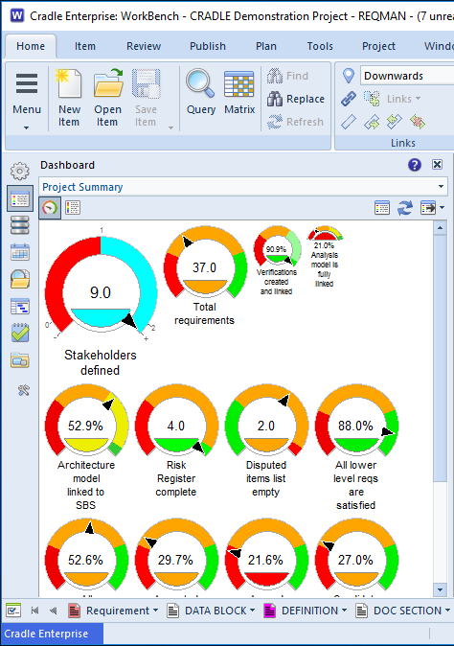Switch to the Item ribbon tab
454x646 pixels.
point(85,46)
